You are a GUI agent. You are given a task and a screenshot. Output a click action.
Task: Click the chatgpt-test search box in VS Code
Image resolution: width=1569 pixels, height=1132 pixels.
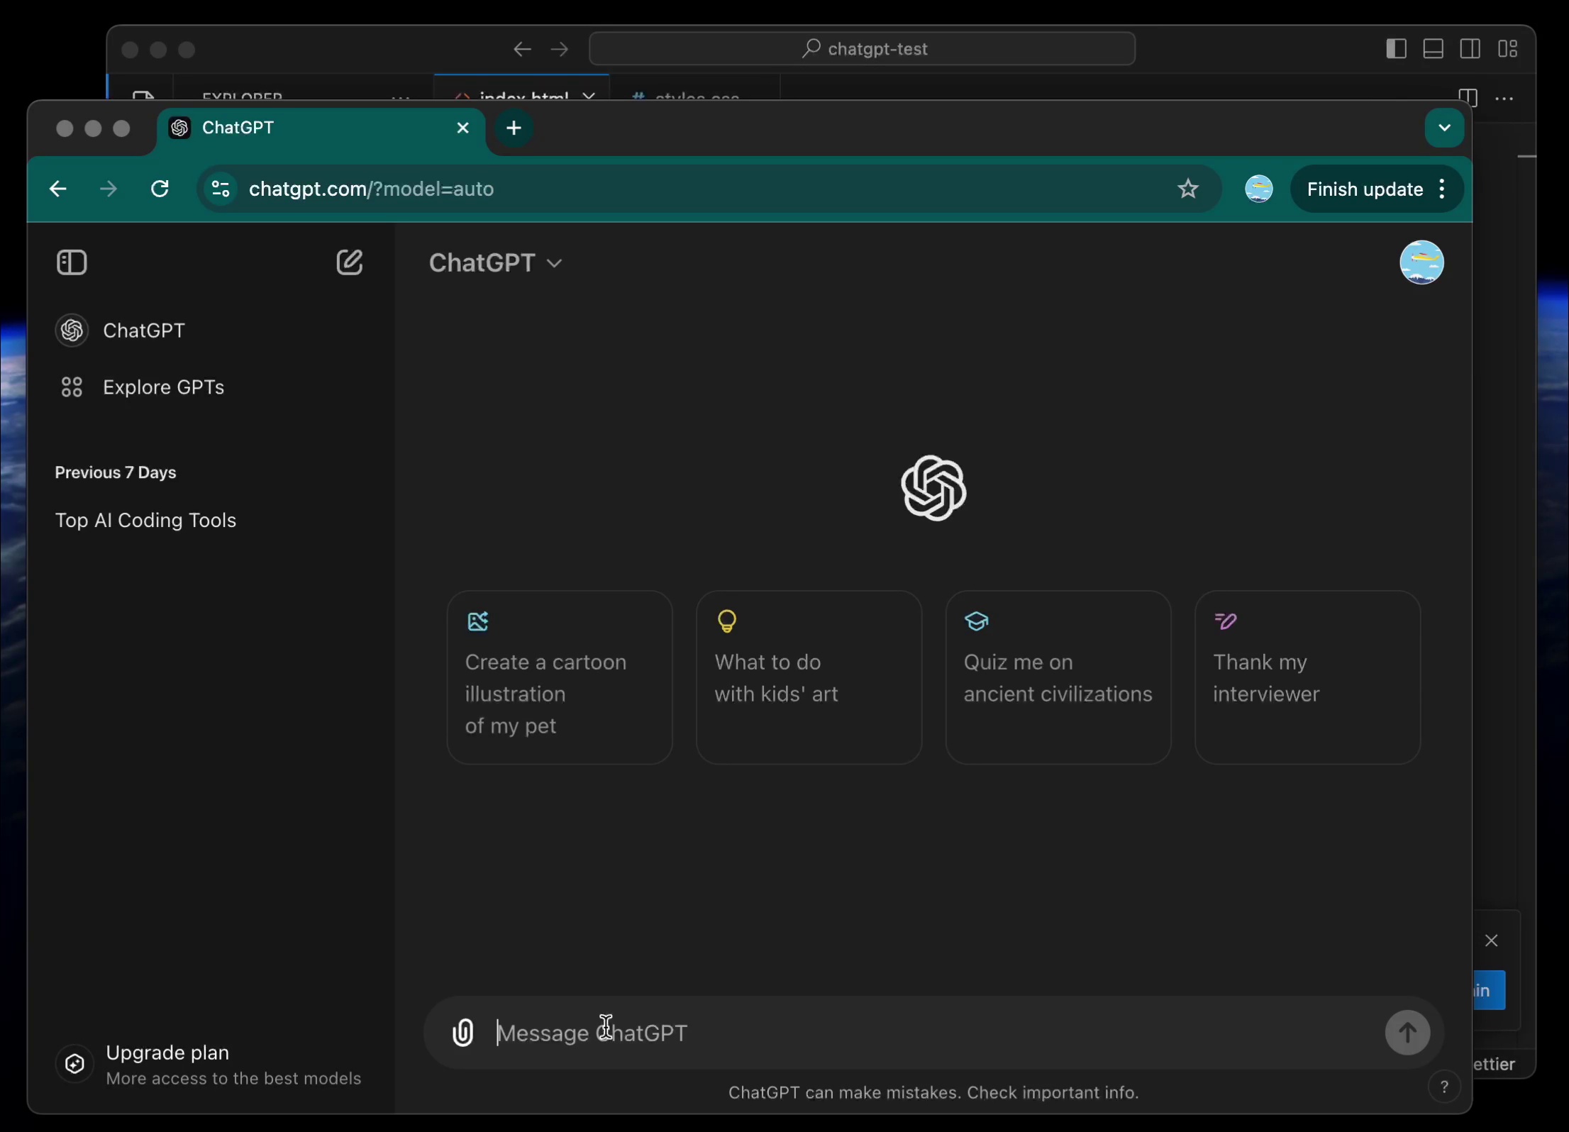point(862,49)
